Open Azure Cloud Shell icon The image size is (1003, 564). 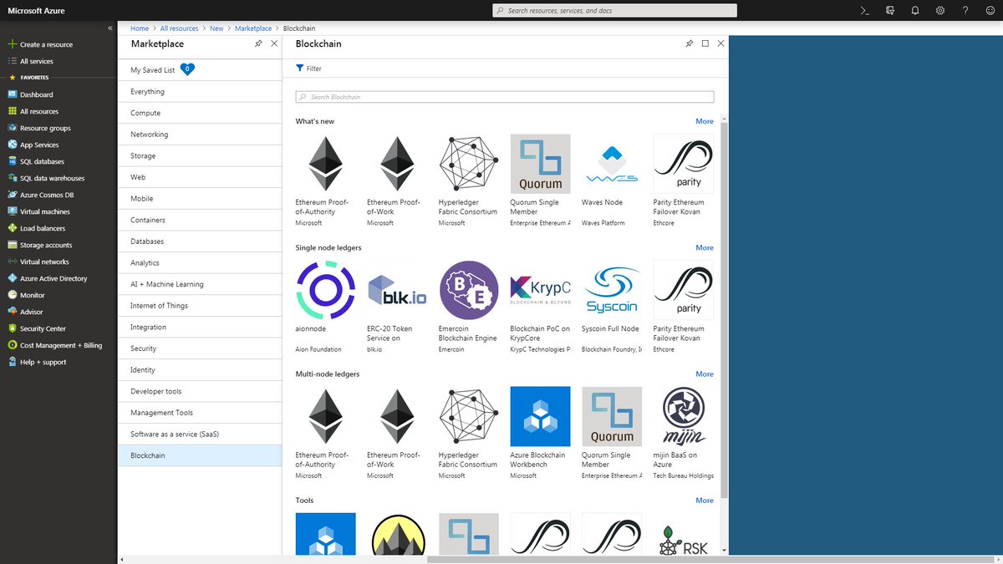(x=864, y=11)
